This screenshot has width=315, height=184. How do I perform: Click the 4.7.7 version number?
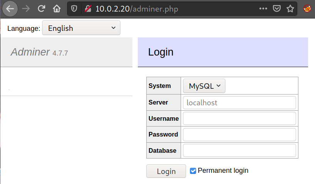click(60, 53)
